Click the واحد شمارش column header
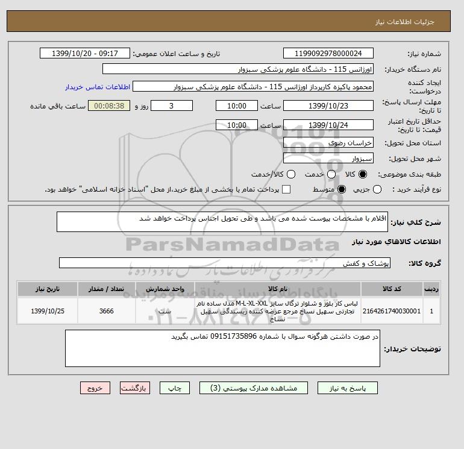Image resolution: width=464 pixels, height=449 pixels. [x=165, y=289]
